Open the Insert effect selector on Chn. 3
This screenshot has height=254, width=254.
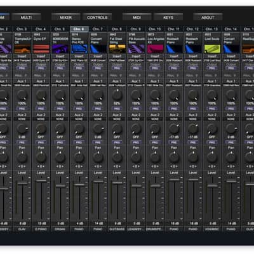coord(22,60)
